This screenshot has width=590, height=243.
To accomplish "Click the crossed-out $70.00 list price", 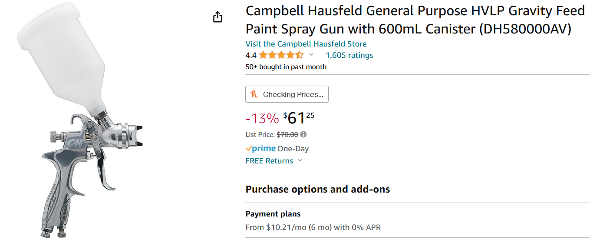I will tap(287, 135).
